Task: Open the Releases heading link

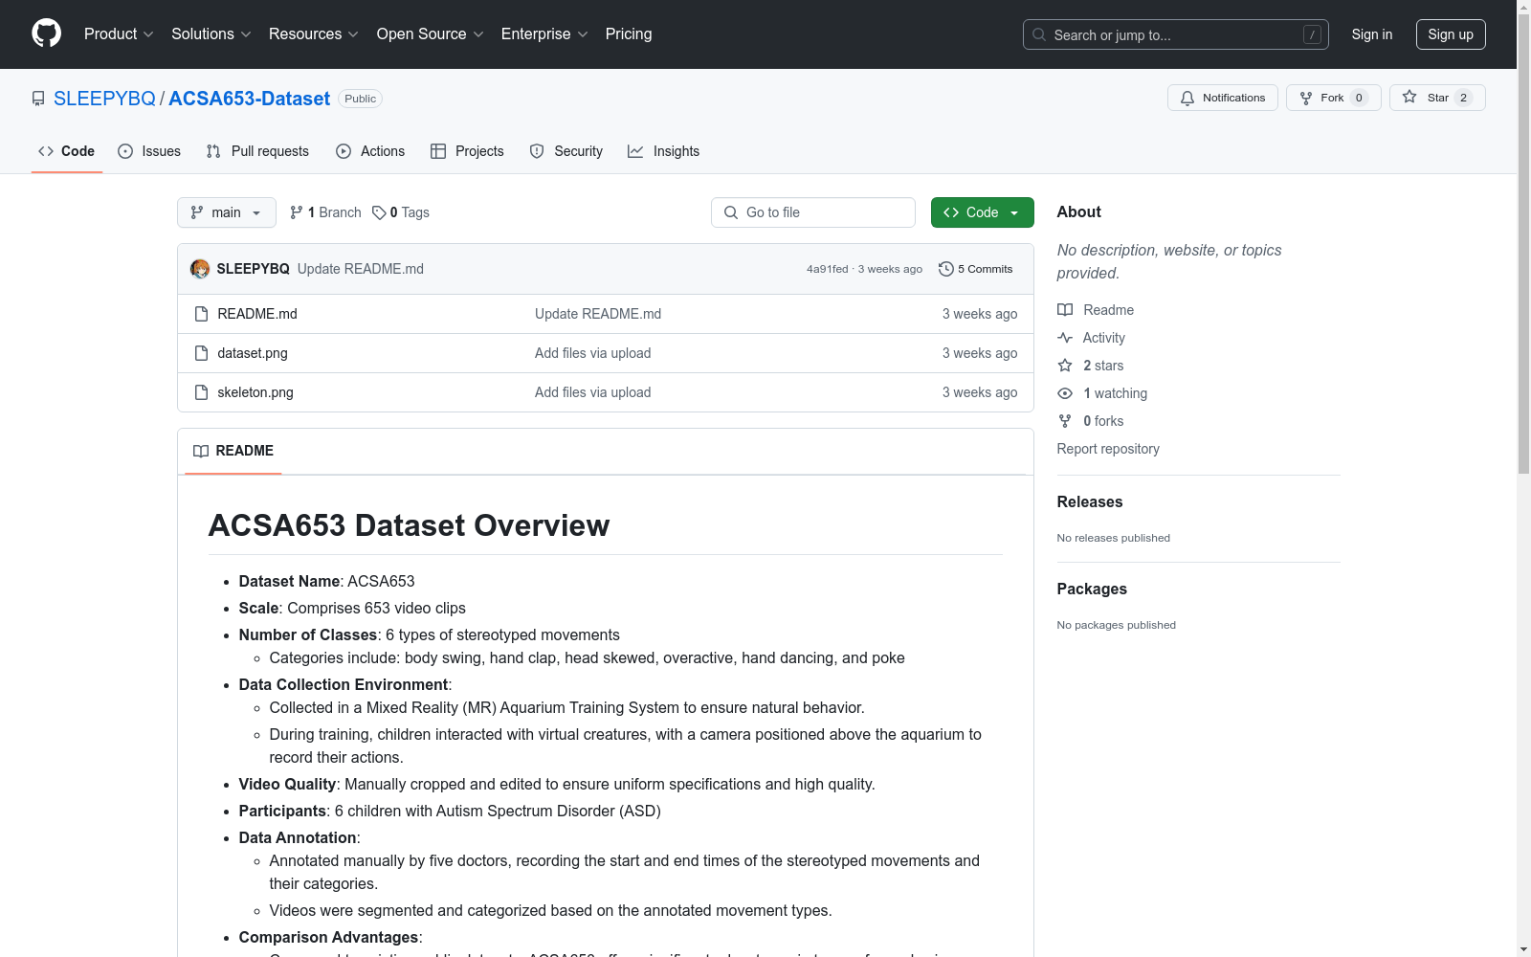Action: [x=1090, y=501]
